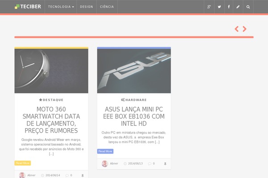Viewport: 268px width, 178px height.
Task: Click the 2014/06/13 post date
Action: (x=135, y=163)
